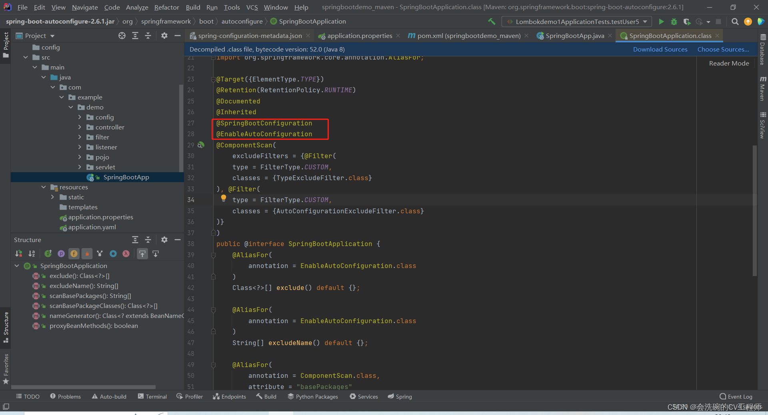Run with Coverage shield icon
Image resolution: width=768 pixels, height=415 pixels.
[687, 22]
